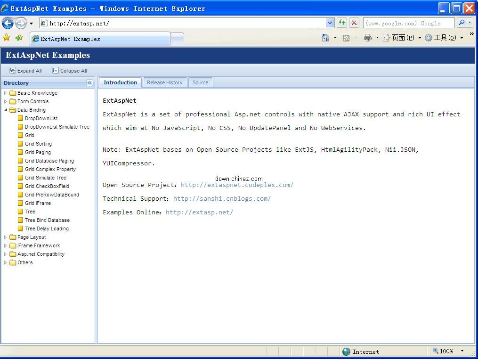This screenshot has height=359, width=478.
Task: Open the 100% zoom level dropdown
Action: [x=462, y=351]
